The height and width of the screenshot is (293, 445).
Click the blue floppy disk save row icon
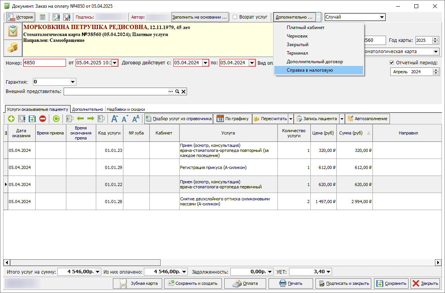coord(32,119)
